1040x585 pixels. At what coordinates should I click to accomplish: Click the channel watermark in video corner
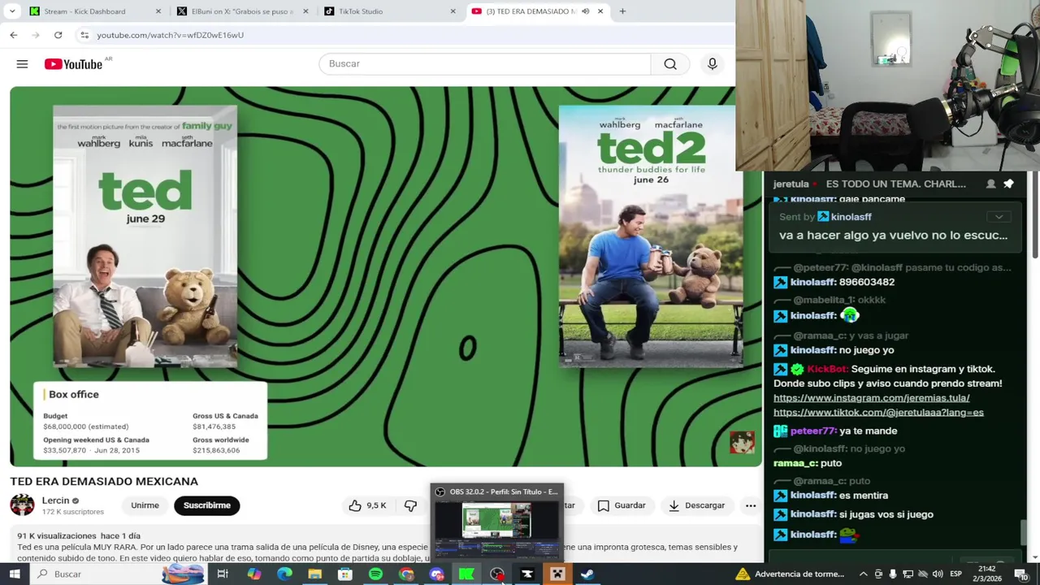741,441
